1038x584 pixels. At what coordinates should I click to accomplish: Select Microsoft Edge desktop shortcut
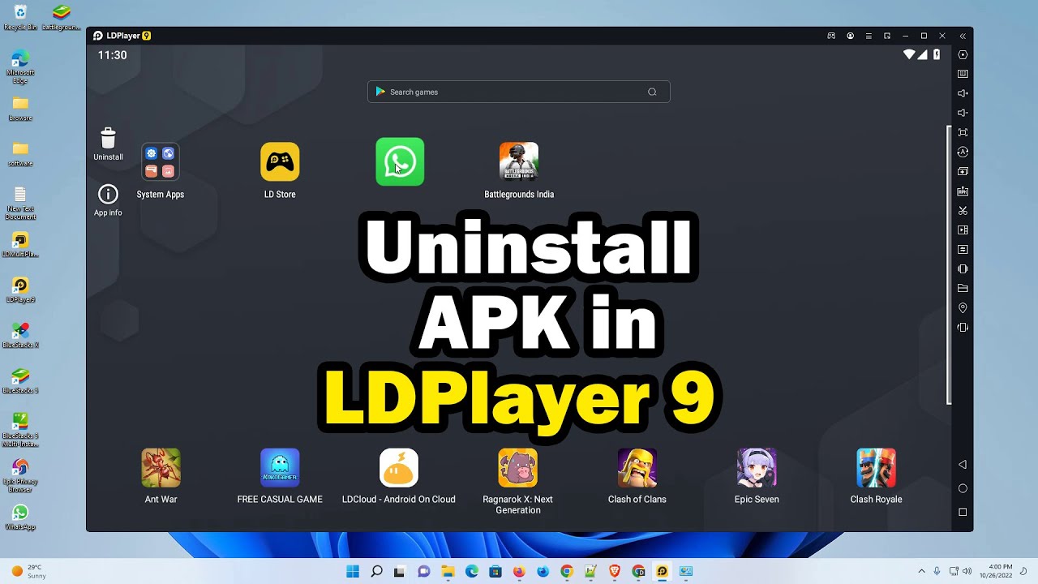point(20,67)
